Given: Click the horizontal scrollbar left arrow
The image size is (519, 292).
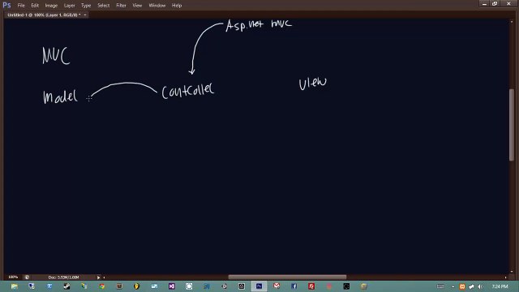Looking at the screenshot, I should [104, 277].
